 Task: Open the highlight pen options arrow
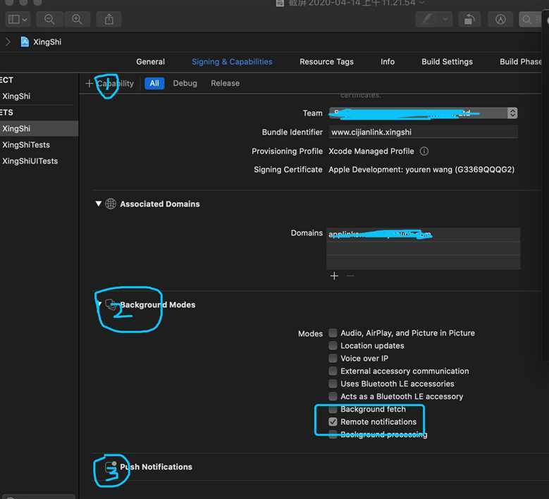point(445,19)
